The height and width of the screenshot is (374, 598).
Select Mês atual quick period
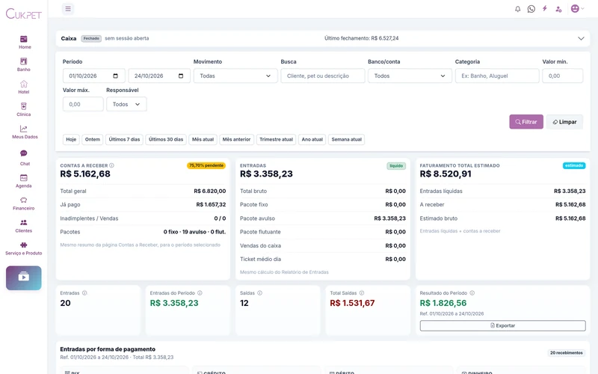click(203, 140)
